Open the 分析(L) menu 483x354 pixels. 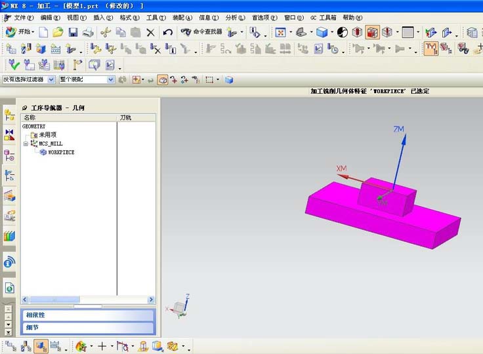coord(235,18)
